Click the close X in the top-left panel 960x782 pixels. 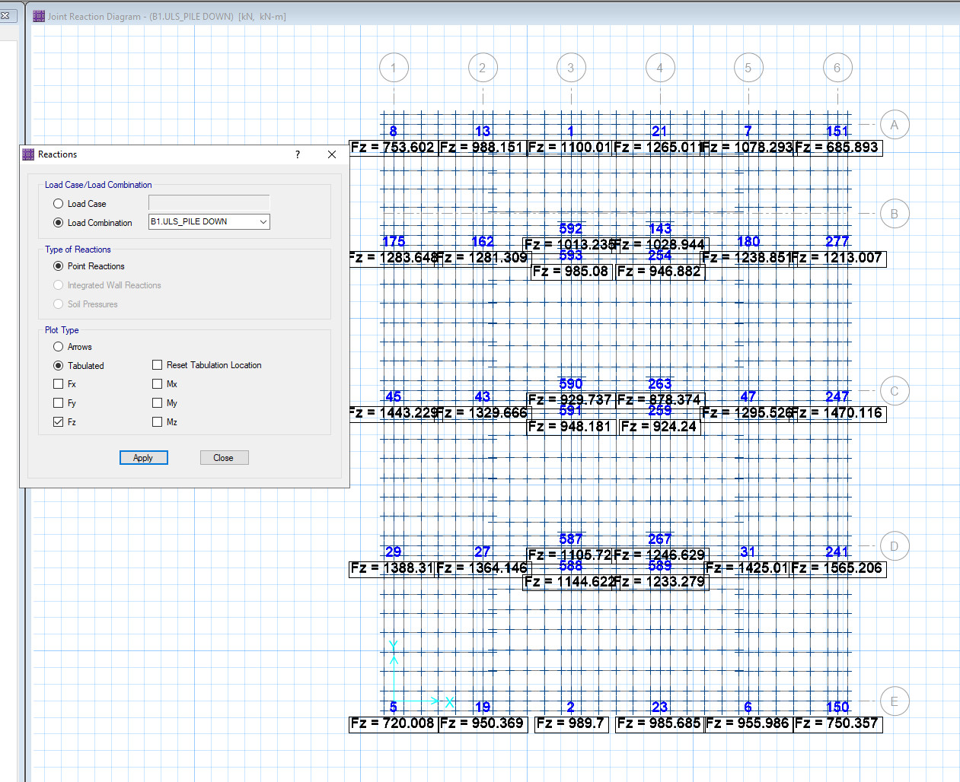(4, 15)
